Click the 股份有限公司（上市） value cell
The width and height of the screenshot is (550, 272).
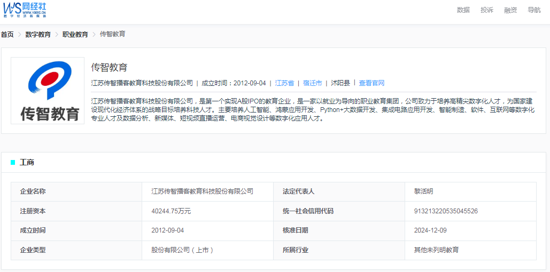(x=207, y=250)
